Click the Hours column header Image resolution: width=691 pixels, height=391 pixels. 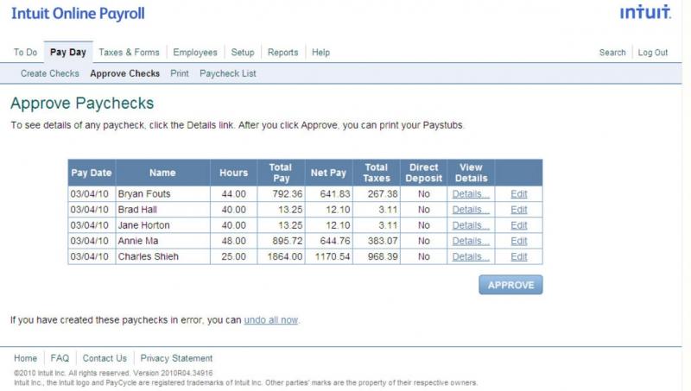point(233,173)
